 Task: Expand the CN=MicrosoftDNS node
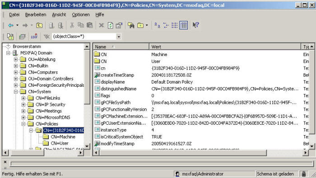[23, 117]
